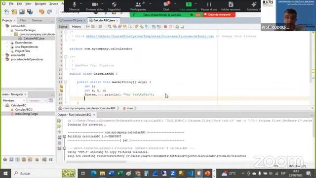Switch to the Services panel tab
The height and width of the screenshot is (178, 316).
click(x=37, y=20)
